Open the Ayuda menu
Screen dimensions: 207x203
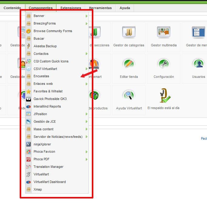click(125, 8)
